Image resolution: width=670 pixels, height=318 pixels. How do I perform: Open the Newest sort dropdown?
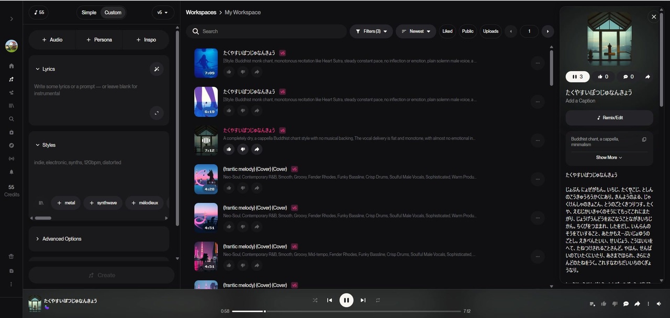[x=416, y=31]
